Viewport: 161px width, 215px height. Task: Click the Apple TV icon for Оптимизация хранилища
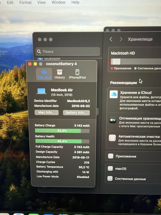point(113,120)
